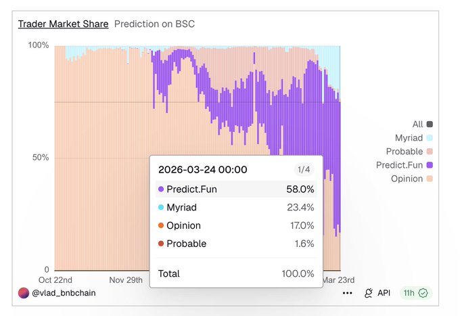Click the red dot beside Probable in tooltip

[x=161, y=244]
